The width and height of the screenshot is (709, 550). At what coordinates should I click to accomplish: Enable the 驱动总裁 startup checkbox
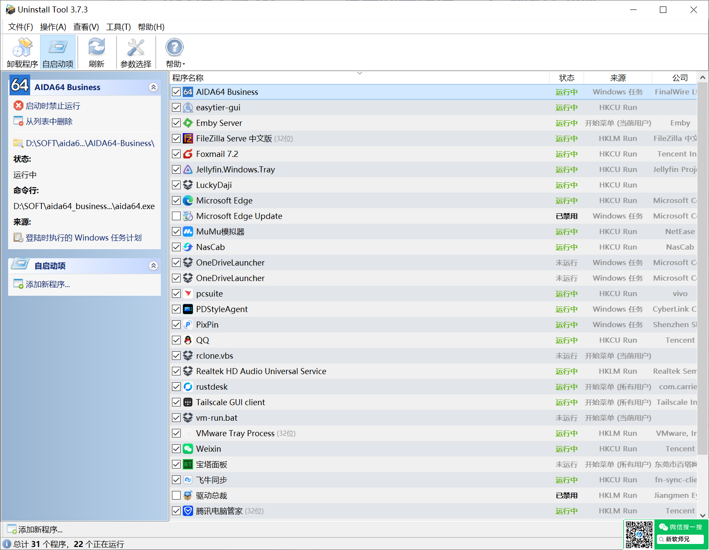(176, 495)
